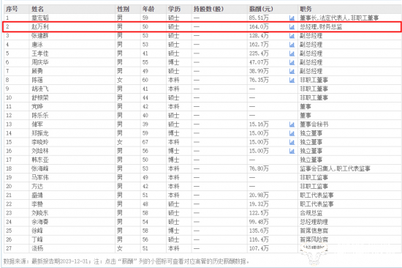
Task: Select the highlighted 赵万利 name cell
Action: (40, 26)
